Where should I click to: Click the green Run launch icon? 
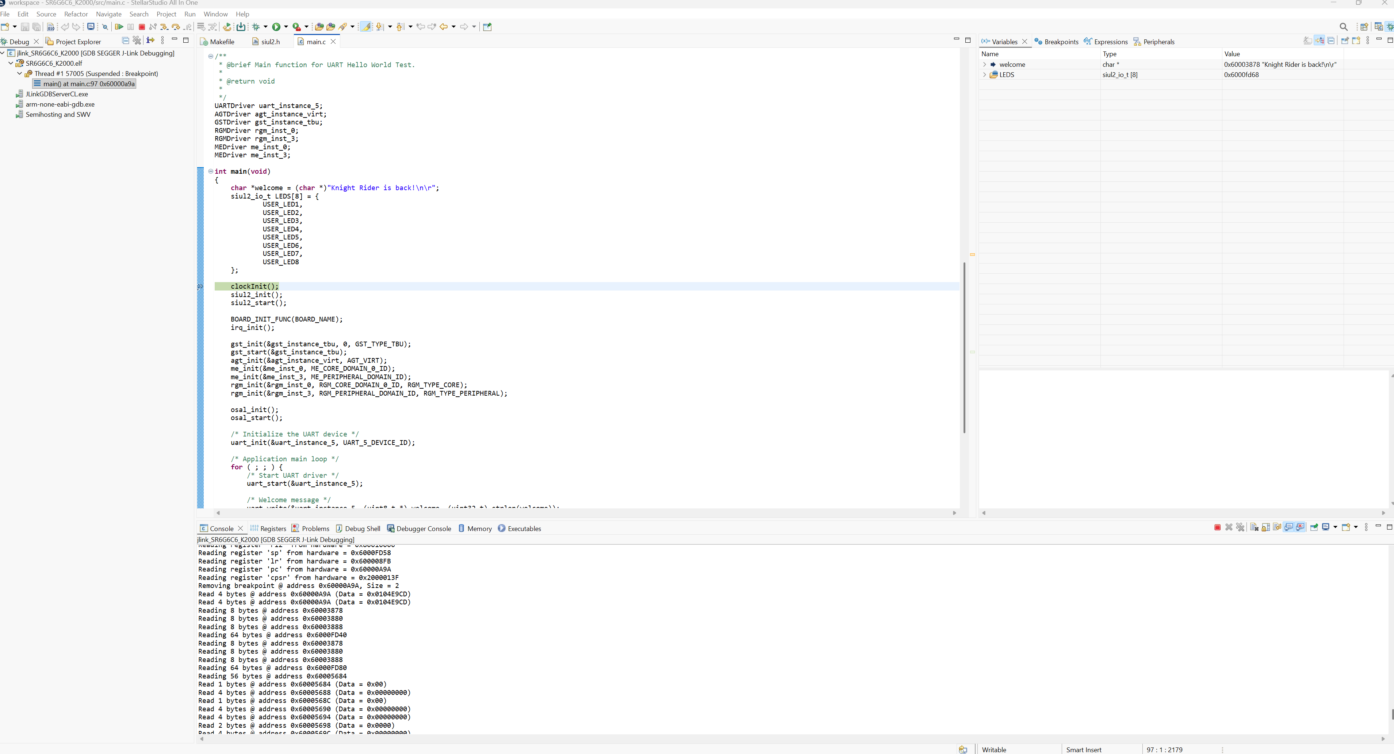tap(276, 27)
